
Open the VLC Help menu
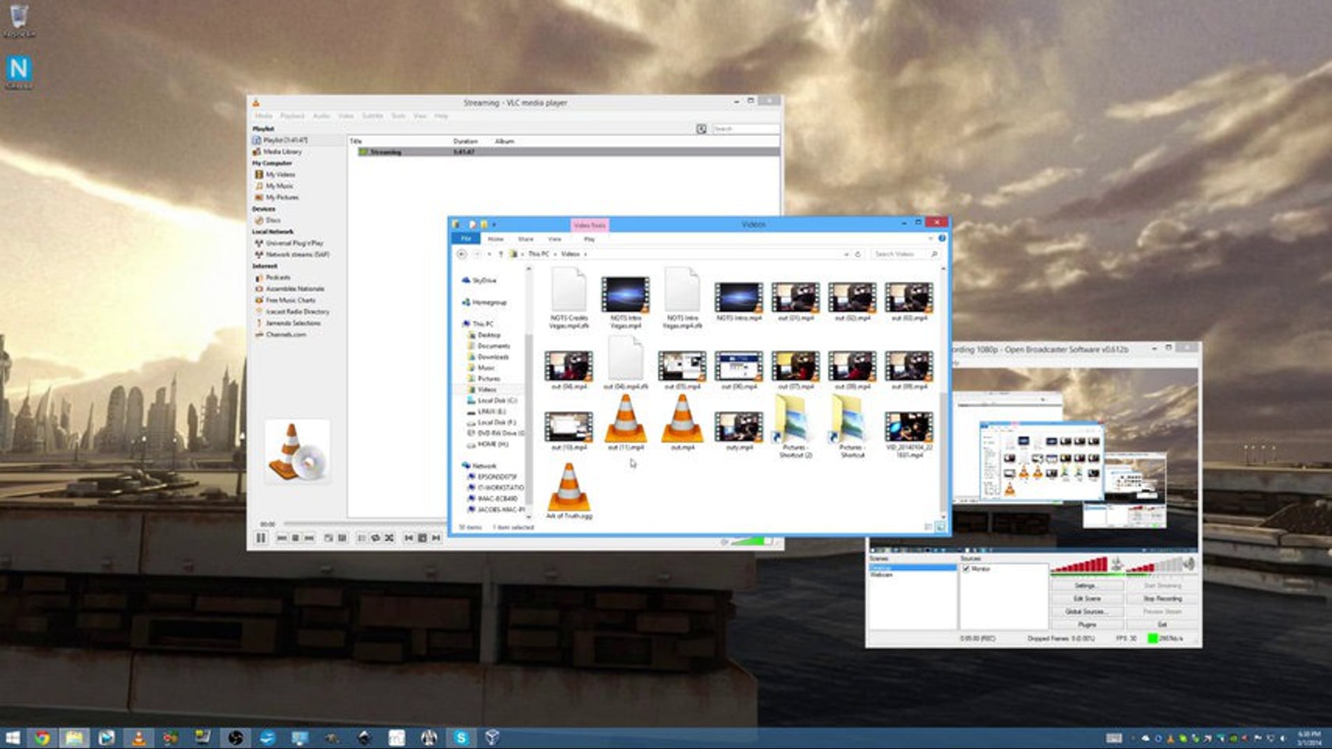tap(441, 116)
